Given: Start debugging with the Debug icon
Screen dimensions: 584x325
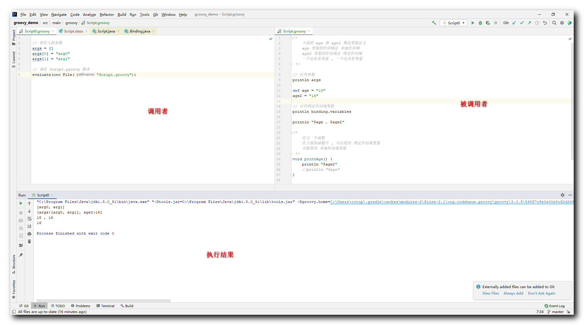Looking at the screenshot, I should 480,23.
